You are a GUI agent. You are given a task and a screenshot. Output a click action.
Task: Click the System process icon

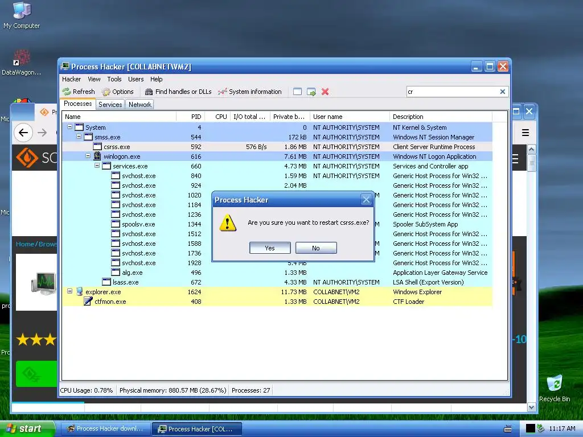point(79,127)
